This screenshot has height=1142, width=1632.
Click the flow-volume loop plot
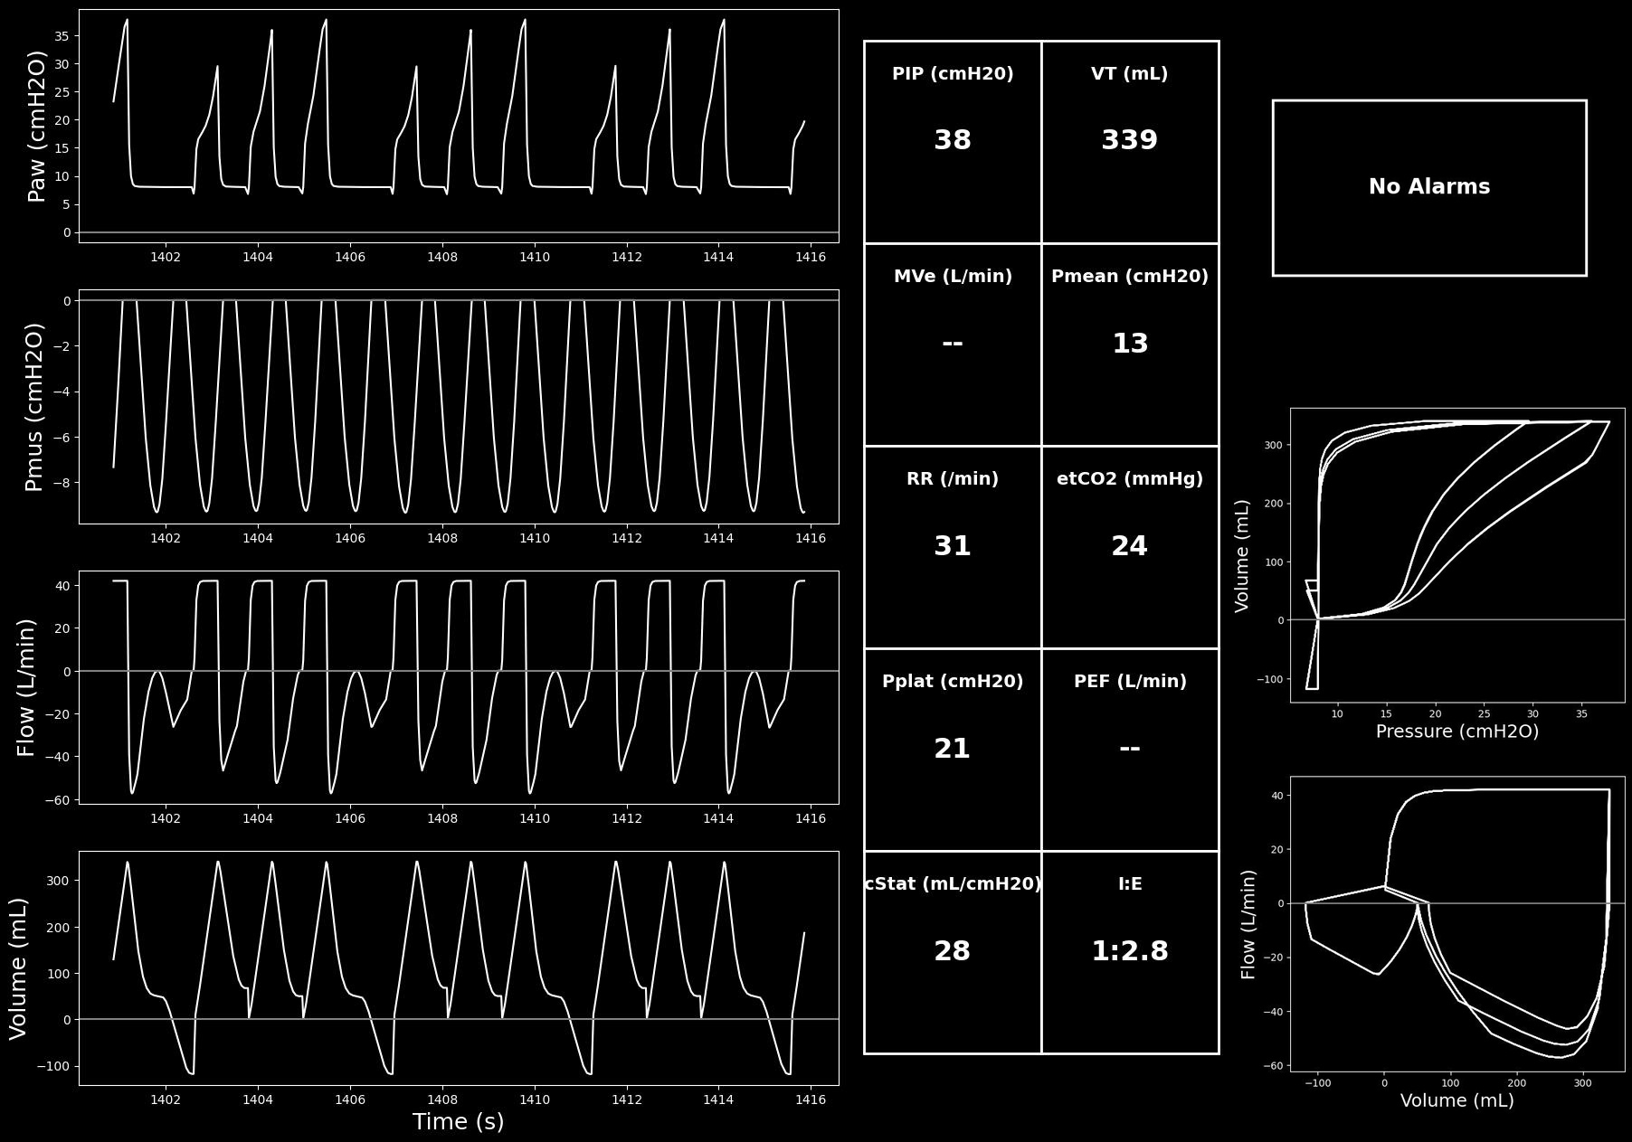coord(1457,924)
